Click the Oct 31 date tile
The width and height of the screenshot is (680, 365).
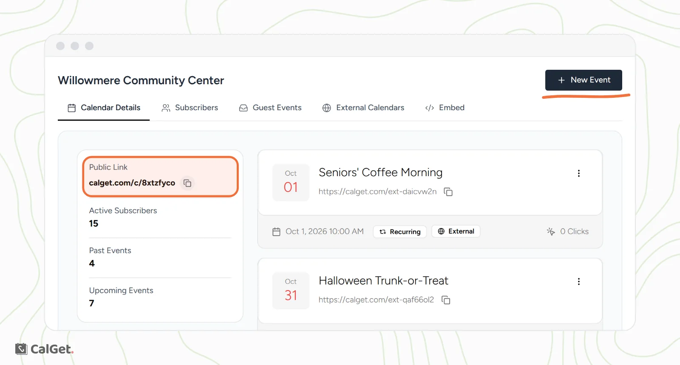(x=291, y=291)
